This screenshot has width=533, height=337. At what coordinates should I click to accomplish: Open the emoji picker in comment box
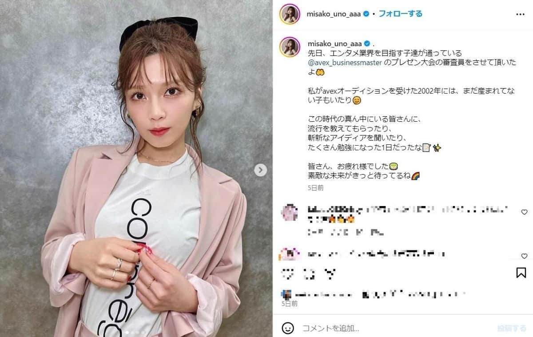[288, 329]
